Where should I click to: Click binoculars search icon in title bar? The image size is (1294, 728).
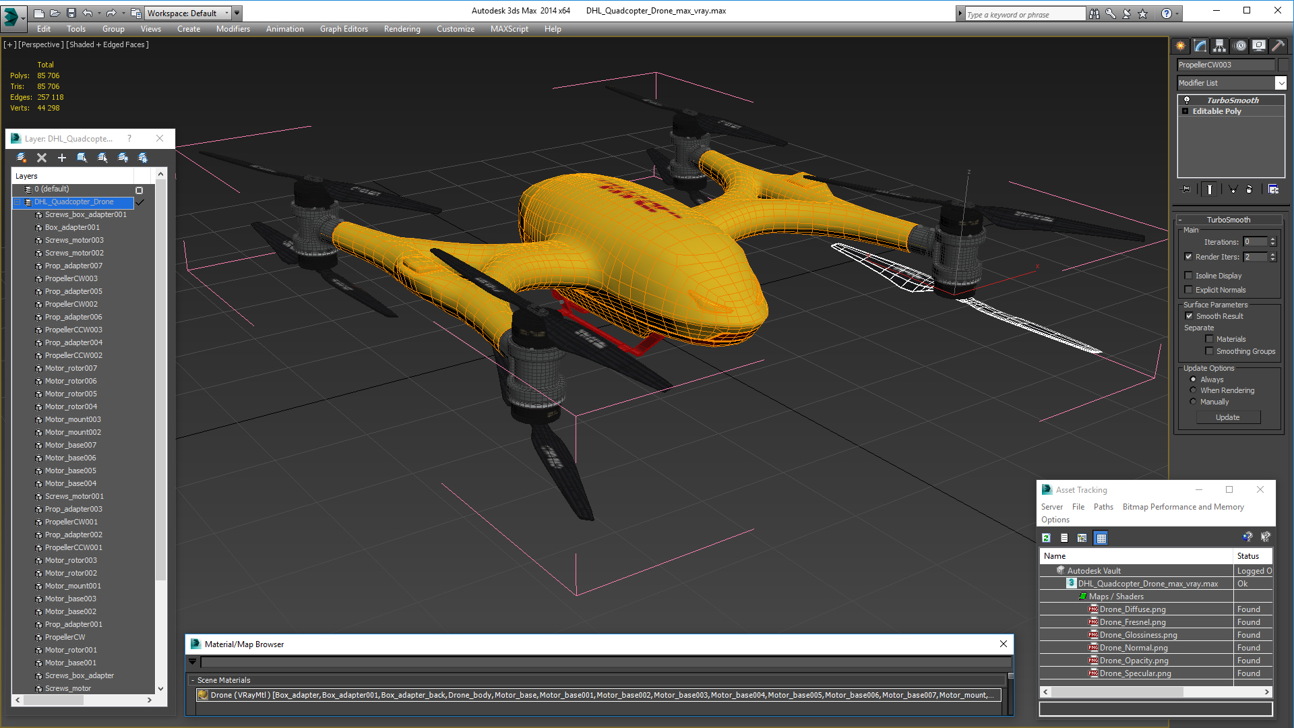[1095, 13]
